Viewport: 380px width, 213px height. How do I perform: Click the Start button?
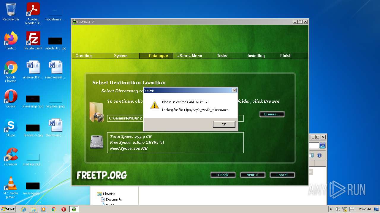(x=8, y=209)
